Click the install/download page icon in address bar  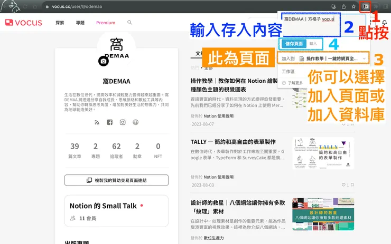pyautogui.click(x=333, y=6)
